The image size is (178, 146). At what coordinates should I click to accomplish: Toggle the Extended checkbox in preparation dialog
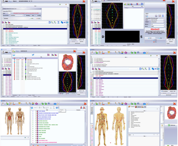[x=3, y=18]
